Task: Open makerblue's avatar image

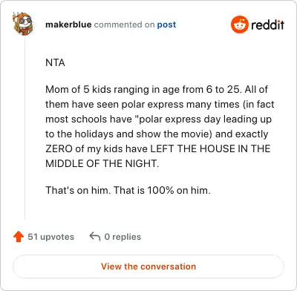Action: [23, 24]
